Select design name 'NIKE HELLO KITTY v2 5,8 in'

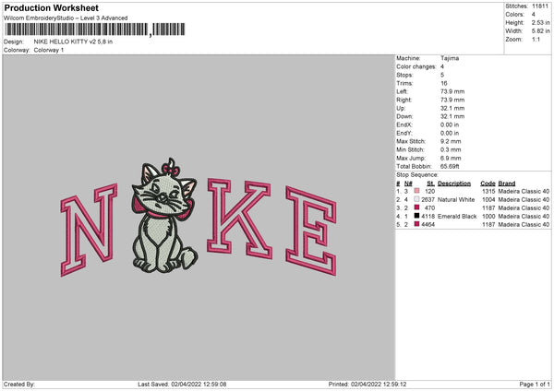tap(73, 41)
